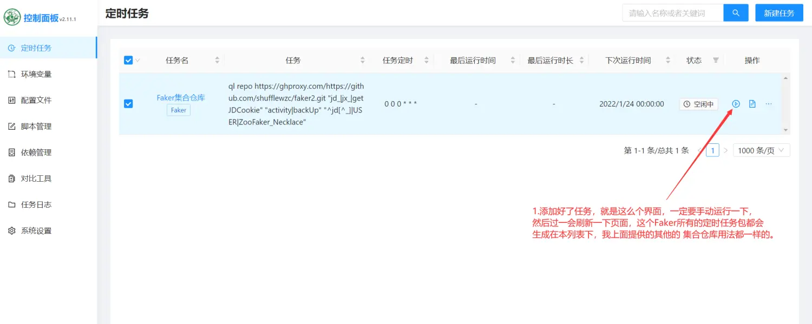Screen dimensions: 812x324
Task: Click the control panel turtle logo
Action: (12, 17)
